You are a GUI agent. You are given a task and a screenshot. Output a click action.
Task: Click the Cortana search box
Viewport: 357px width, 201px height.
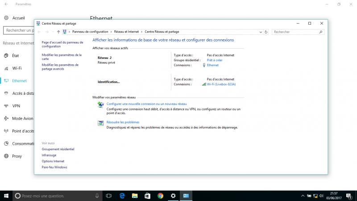coord(58,196)
